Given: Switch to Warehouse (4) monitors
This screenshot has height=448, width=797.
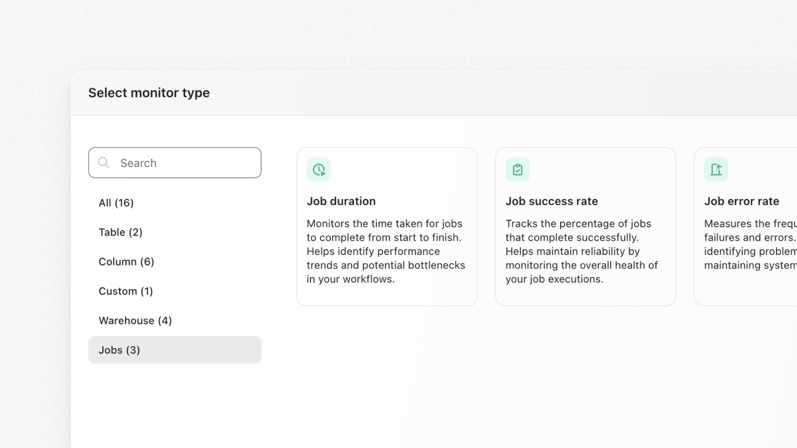Looking at the screenshot, I should [x=135, y=321].
